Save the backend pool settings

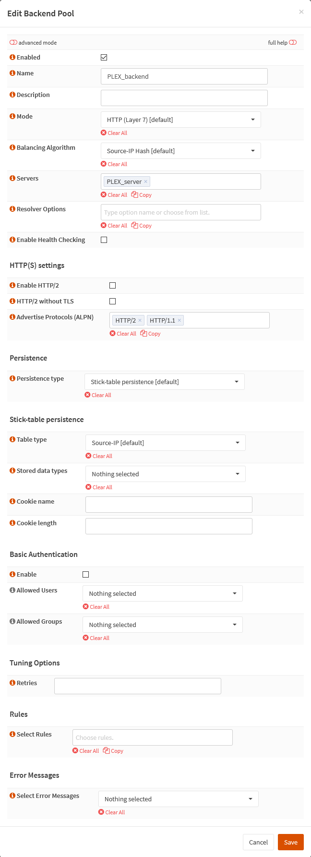pyautogui.click(x=290, y=842)
